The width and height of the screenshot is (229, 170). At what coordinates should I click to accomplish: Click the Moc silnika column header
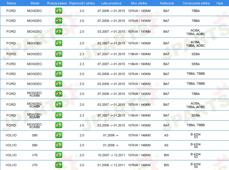coord(139,3)
